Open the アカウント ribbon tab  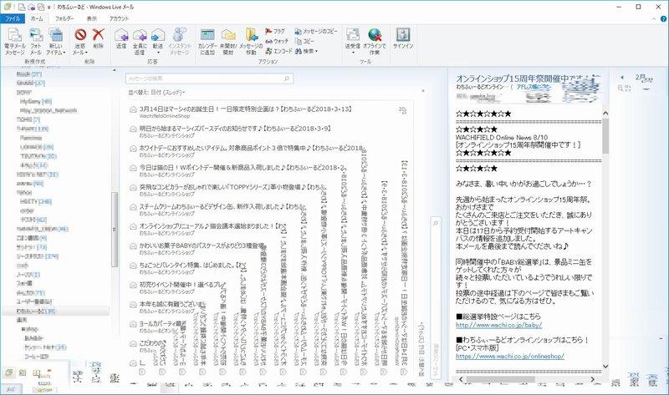click(119, 18)
